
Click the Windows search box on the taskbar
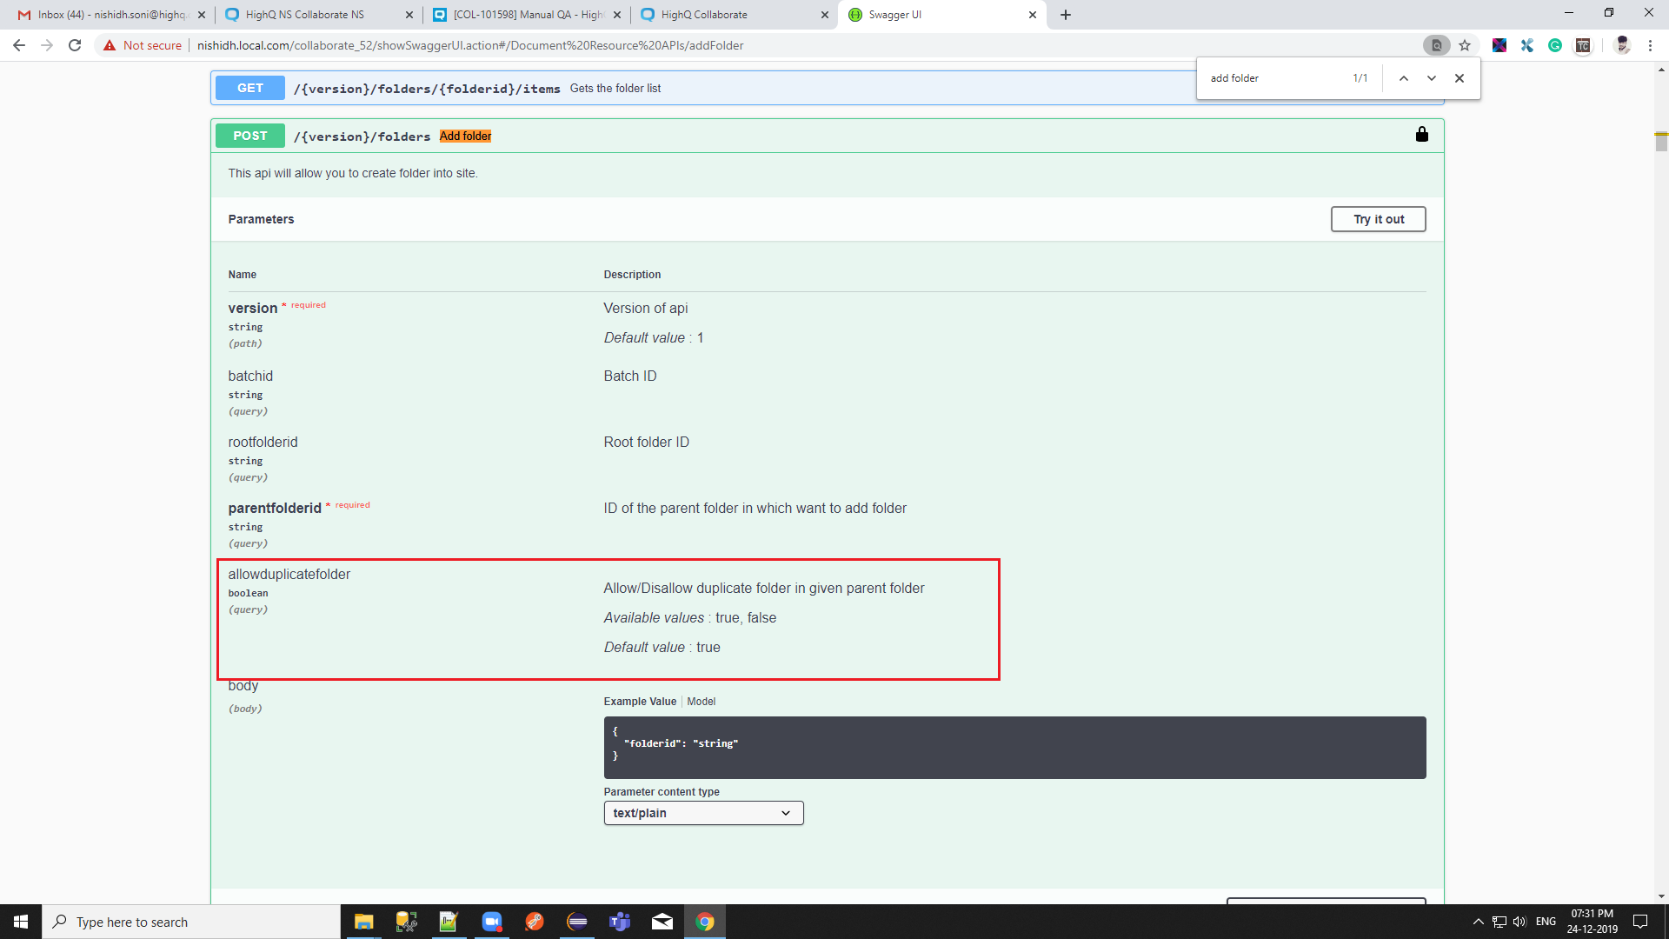tap(191, 922)
